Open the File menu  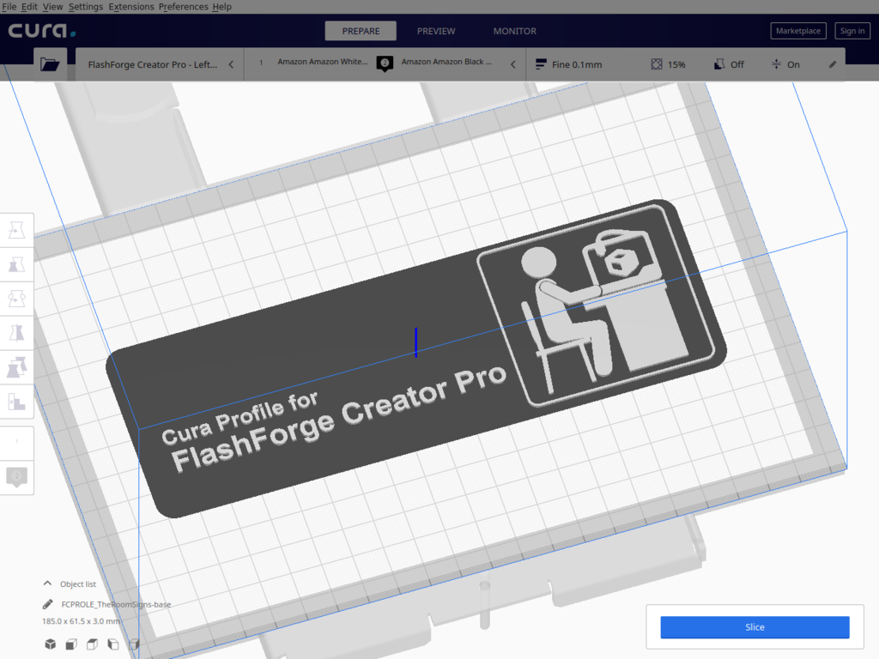click(9, 7)
